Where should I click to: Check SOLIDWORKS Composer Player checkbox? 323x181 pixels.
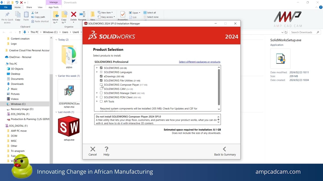101,85
